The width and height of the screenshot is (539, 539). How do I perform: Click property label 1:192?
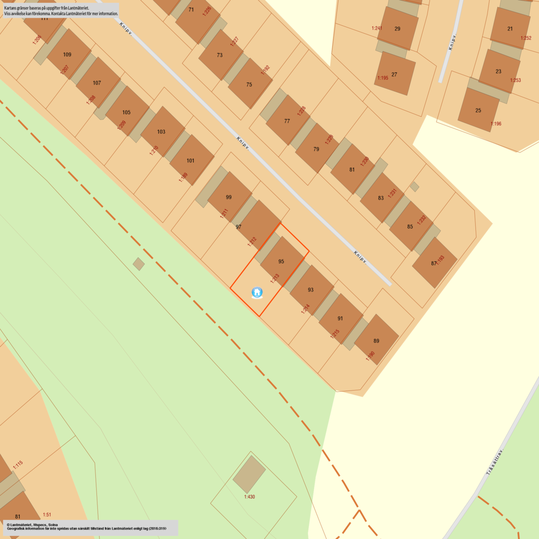[x=265, y=70]
